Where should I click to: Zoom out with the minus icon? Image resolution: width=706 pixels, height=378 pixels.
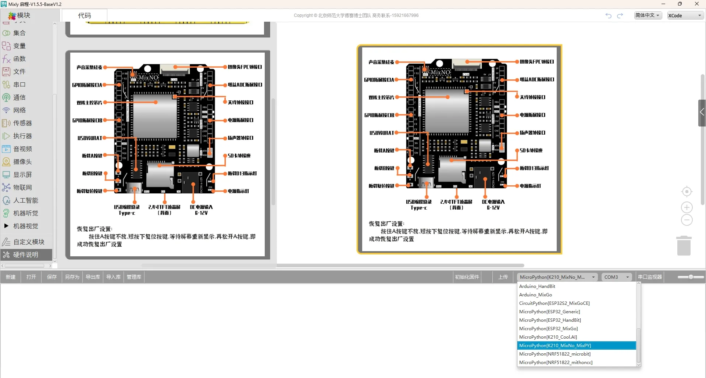[687, 220]
